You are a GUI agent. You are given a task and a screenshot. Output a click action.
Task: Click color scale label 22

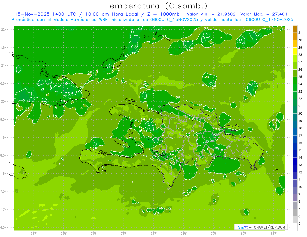[300, 99]
